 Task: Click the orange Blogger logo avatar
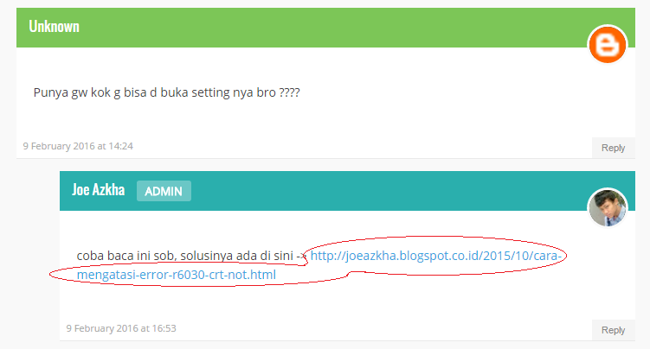point(608,45)
